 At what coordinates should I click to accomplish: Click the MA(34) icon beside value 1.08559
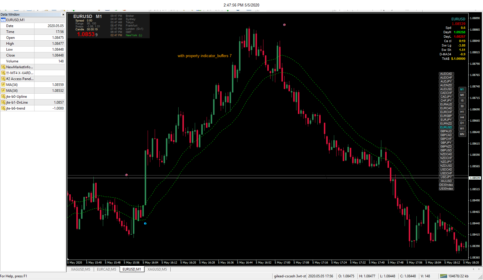click(3, 85)
